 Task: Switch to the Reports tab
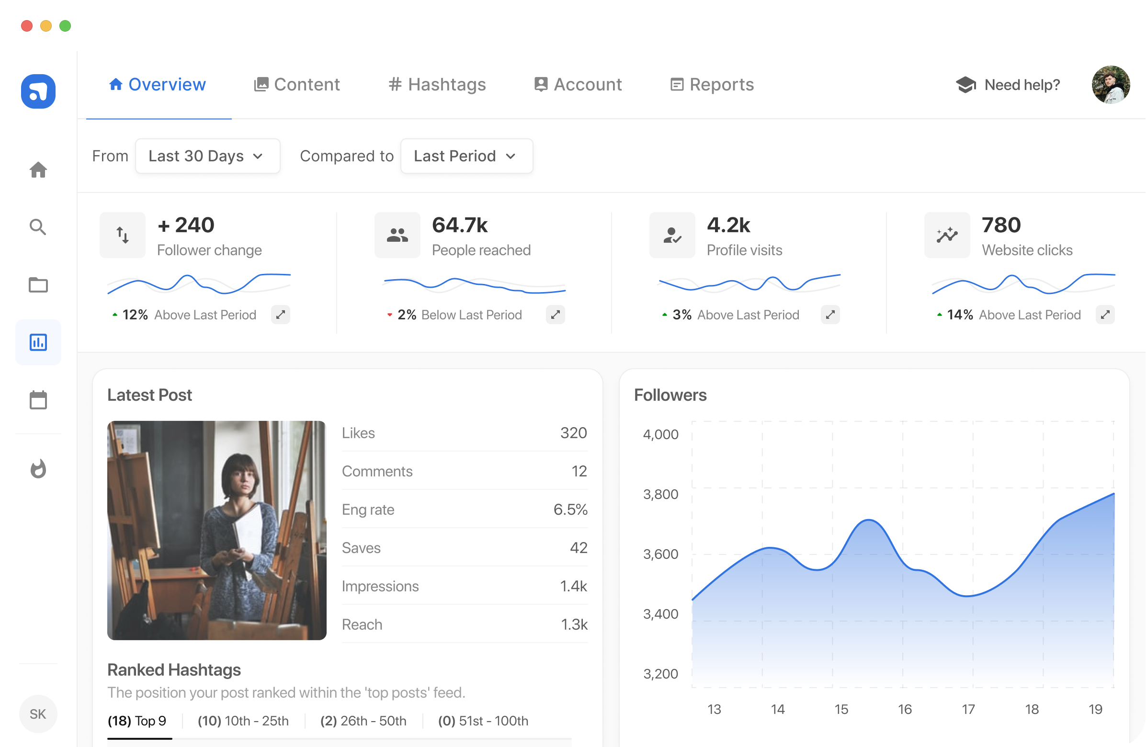pos(712,85)
